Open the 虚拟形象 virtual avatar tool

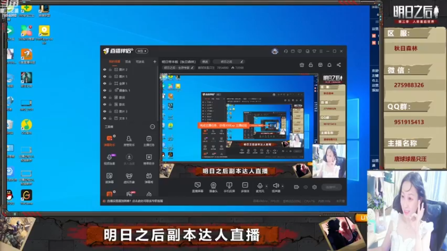pos(129,178)
